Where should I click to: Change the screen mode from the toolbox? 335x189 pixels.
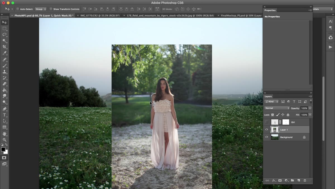(x=4, y=164)
